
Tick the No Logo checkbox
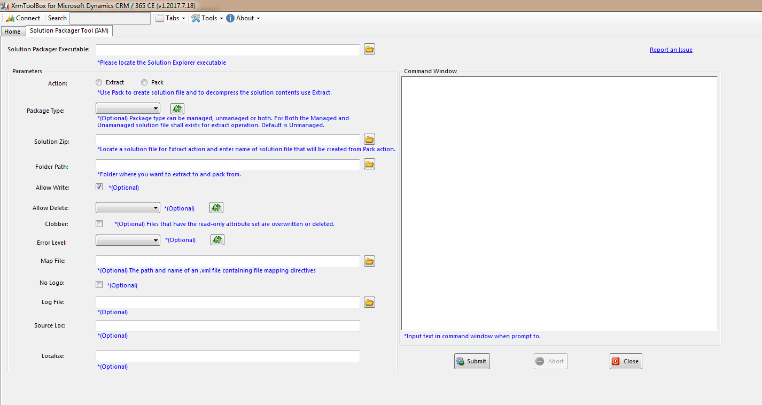[99, 285]
